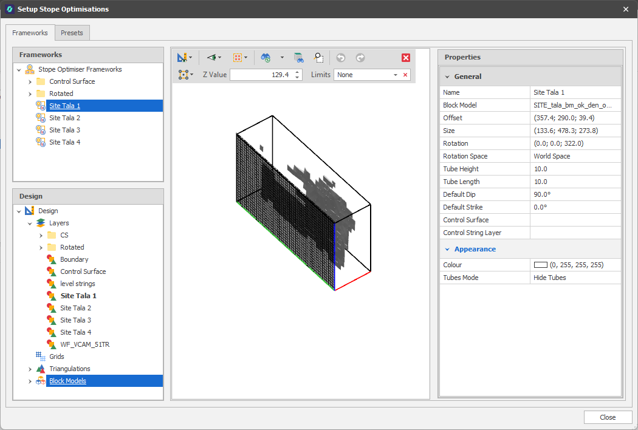
Task: Click the Z Value input field
Action: tap(260, 75)
